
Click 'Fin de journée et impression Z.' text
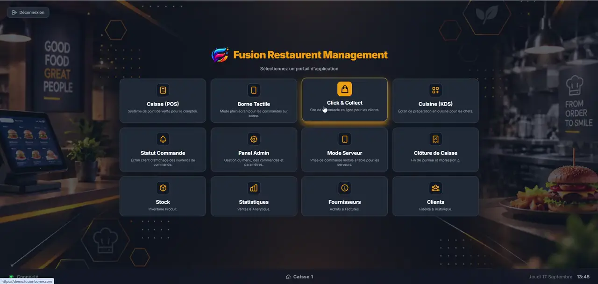pos(435,160)
